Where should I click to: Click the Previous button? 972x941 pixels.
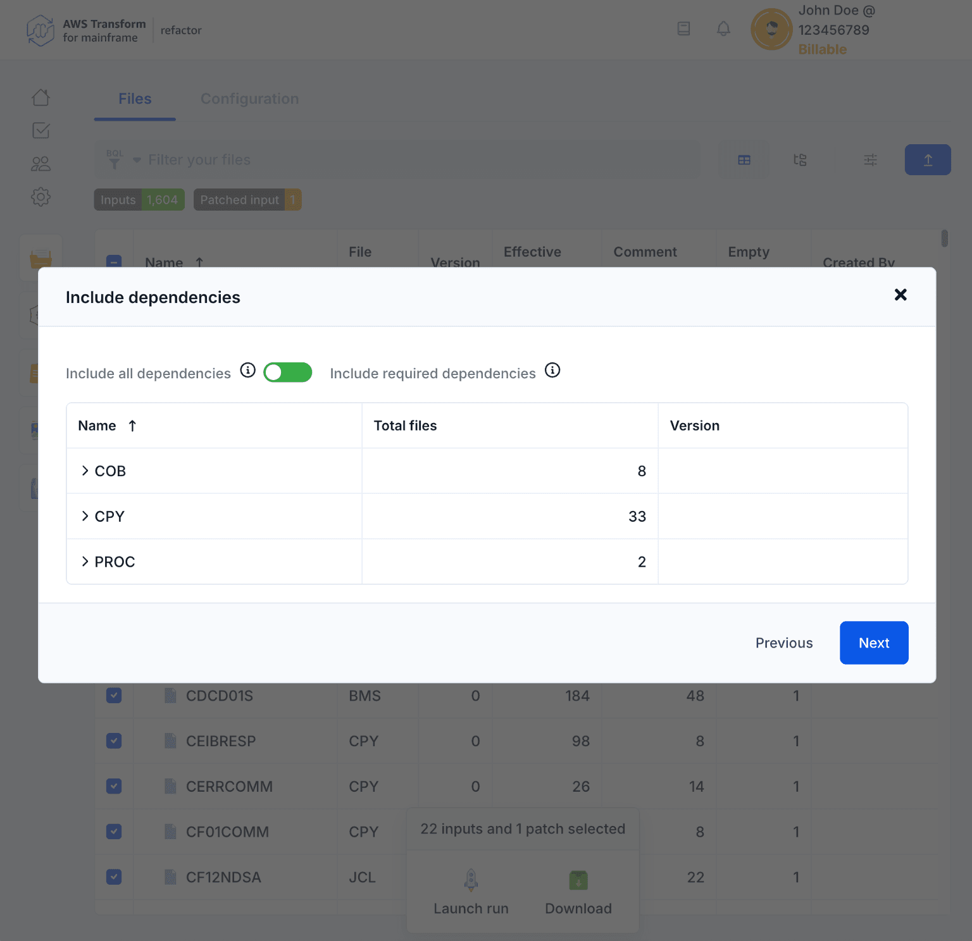pos(783,643)
